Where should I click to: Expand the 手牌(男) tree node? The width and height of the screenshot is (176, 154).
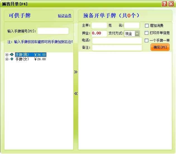[x=7, y=55]
